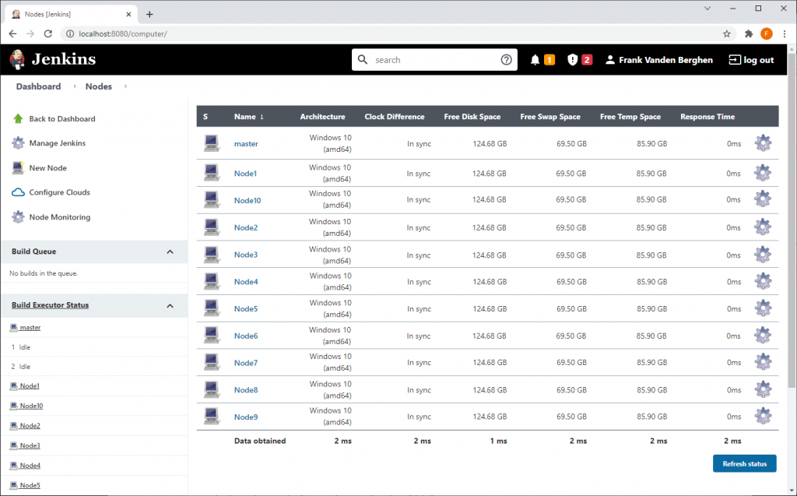
Task: Open search help question mark icon
Action: [506, 59]
